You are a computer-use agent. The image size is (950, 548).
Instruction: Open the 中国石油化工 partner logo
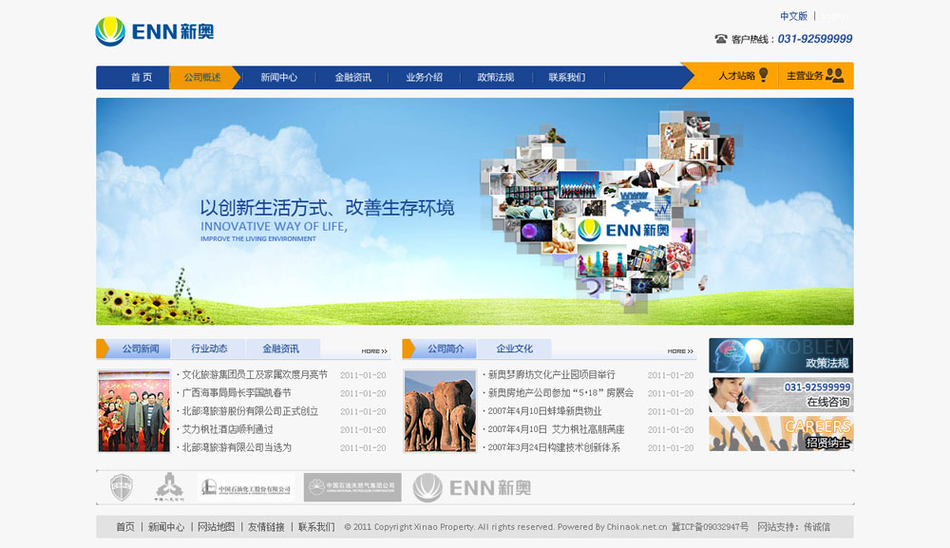245,488
